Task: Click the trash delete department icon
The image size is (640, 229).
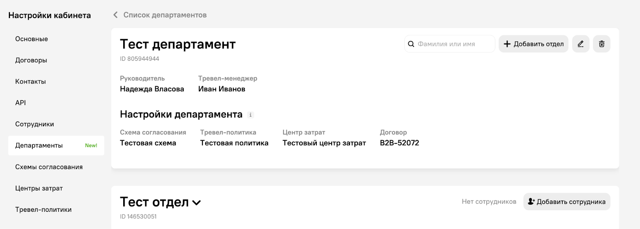Action: tap(602, 44)
